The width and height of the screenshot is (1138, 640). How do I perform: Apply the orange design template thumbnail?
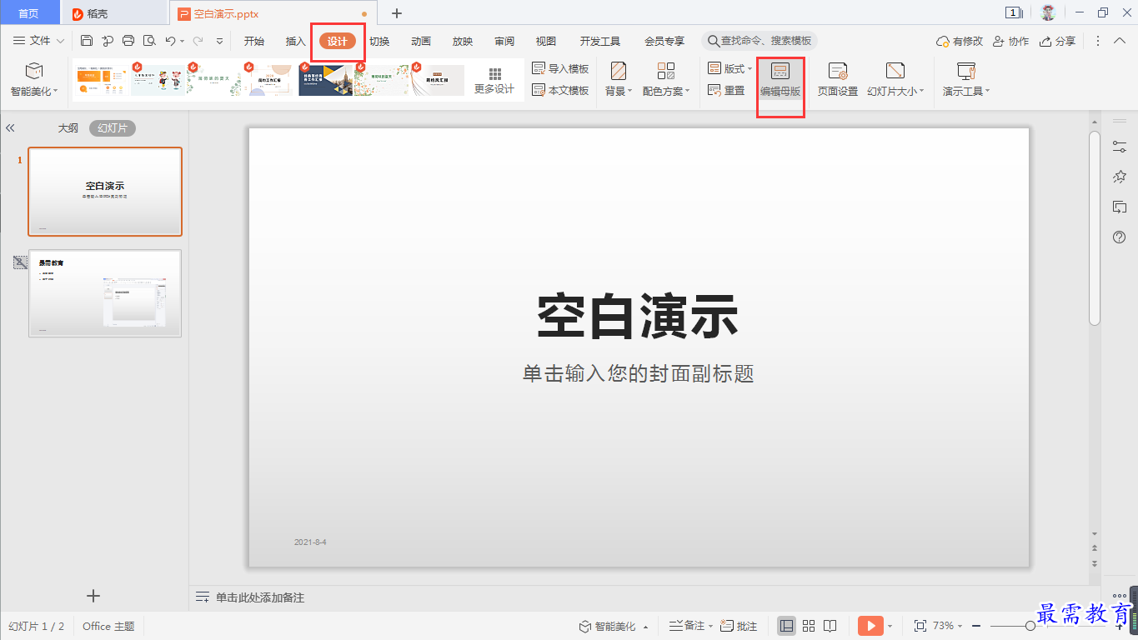[x=101, y=80]
